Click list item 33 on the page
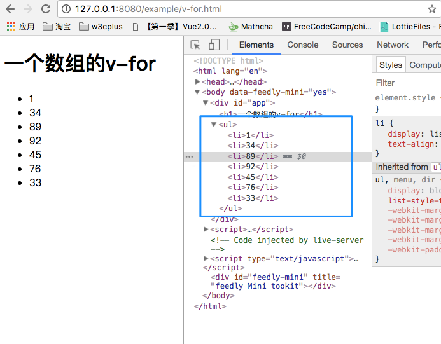 pyautogui.click(x=35, y=182)
